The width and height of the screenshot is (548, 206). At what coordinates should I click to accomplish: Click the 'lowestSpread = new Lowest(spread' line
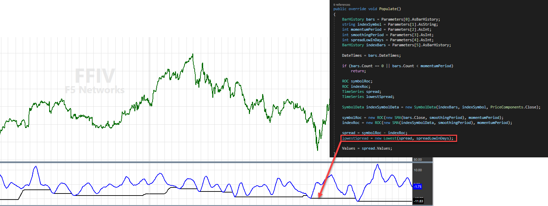click(397, 138)
